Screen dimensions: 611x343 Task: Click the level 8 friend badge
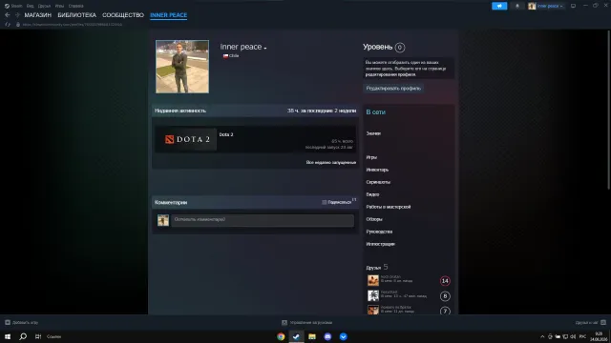[x=445, y=296]
